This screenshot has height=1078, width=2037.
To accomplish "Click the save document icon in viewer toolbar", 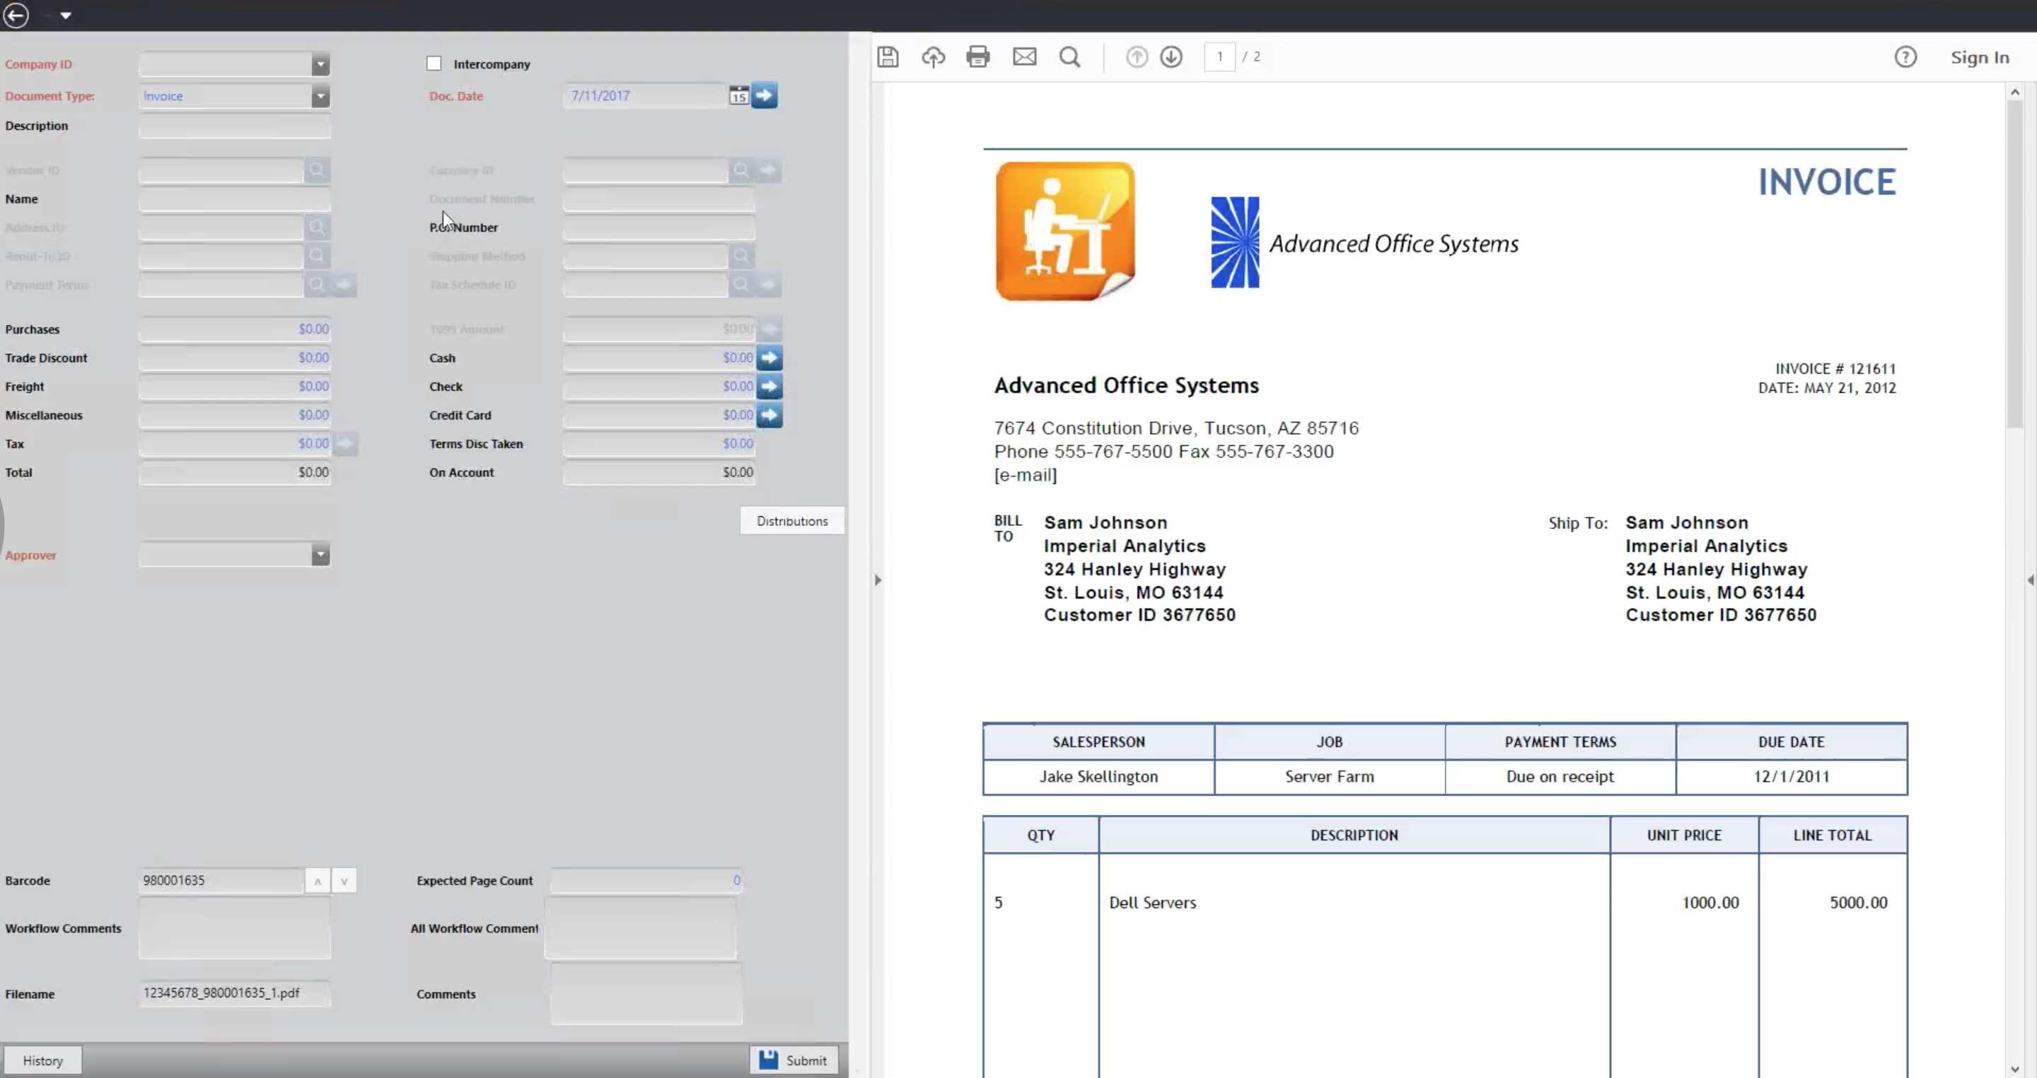I will (x=887, y=57).
